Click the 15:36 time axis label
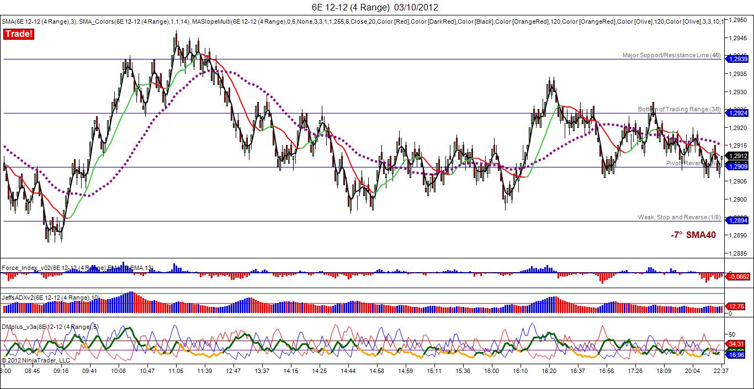Image resolution: width=754 pixels, height=389 pixels. (463, 371)
